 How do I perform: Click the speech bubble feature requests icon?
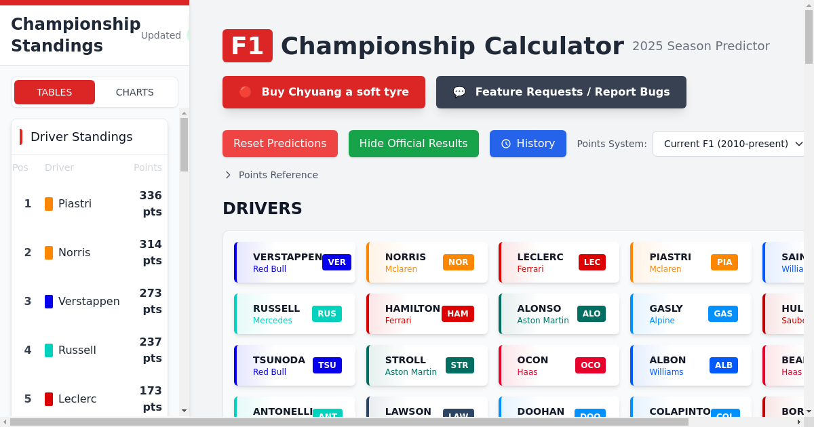pos(459,92)
